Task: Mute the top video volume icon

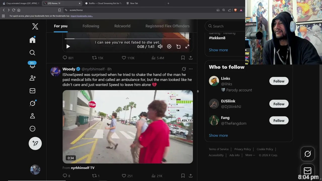Action: [160, 47]
